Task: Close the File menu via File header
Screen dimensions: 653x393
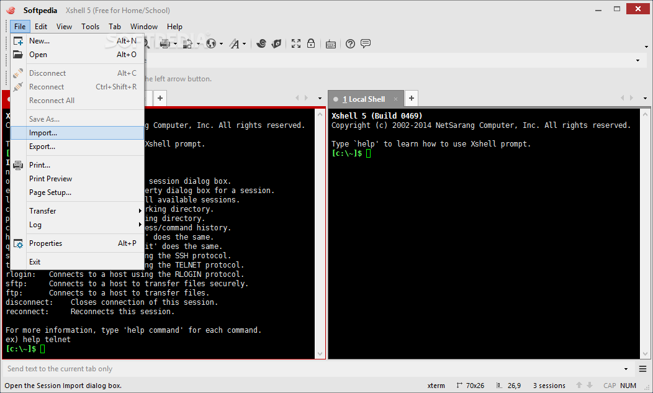Action: click(20, 26)
